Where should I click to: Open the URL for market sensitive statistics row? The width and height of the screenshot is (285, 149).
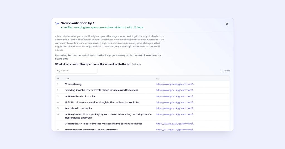coord(175,124)
